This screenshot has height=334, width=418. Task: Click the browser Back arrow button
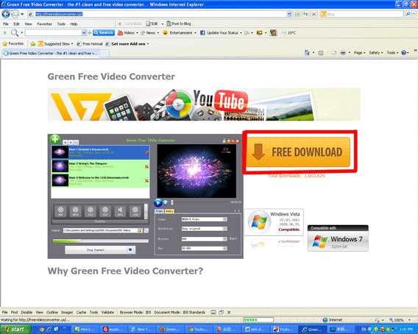(x=6, y=14)
